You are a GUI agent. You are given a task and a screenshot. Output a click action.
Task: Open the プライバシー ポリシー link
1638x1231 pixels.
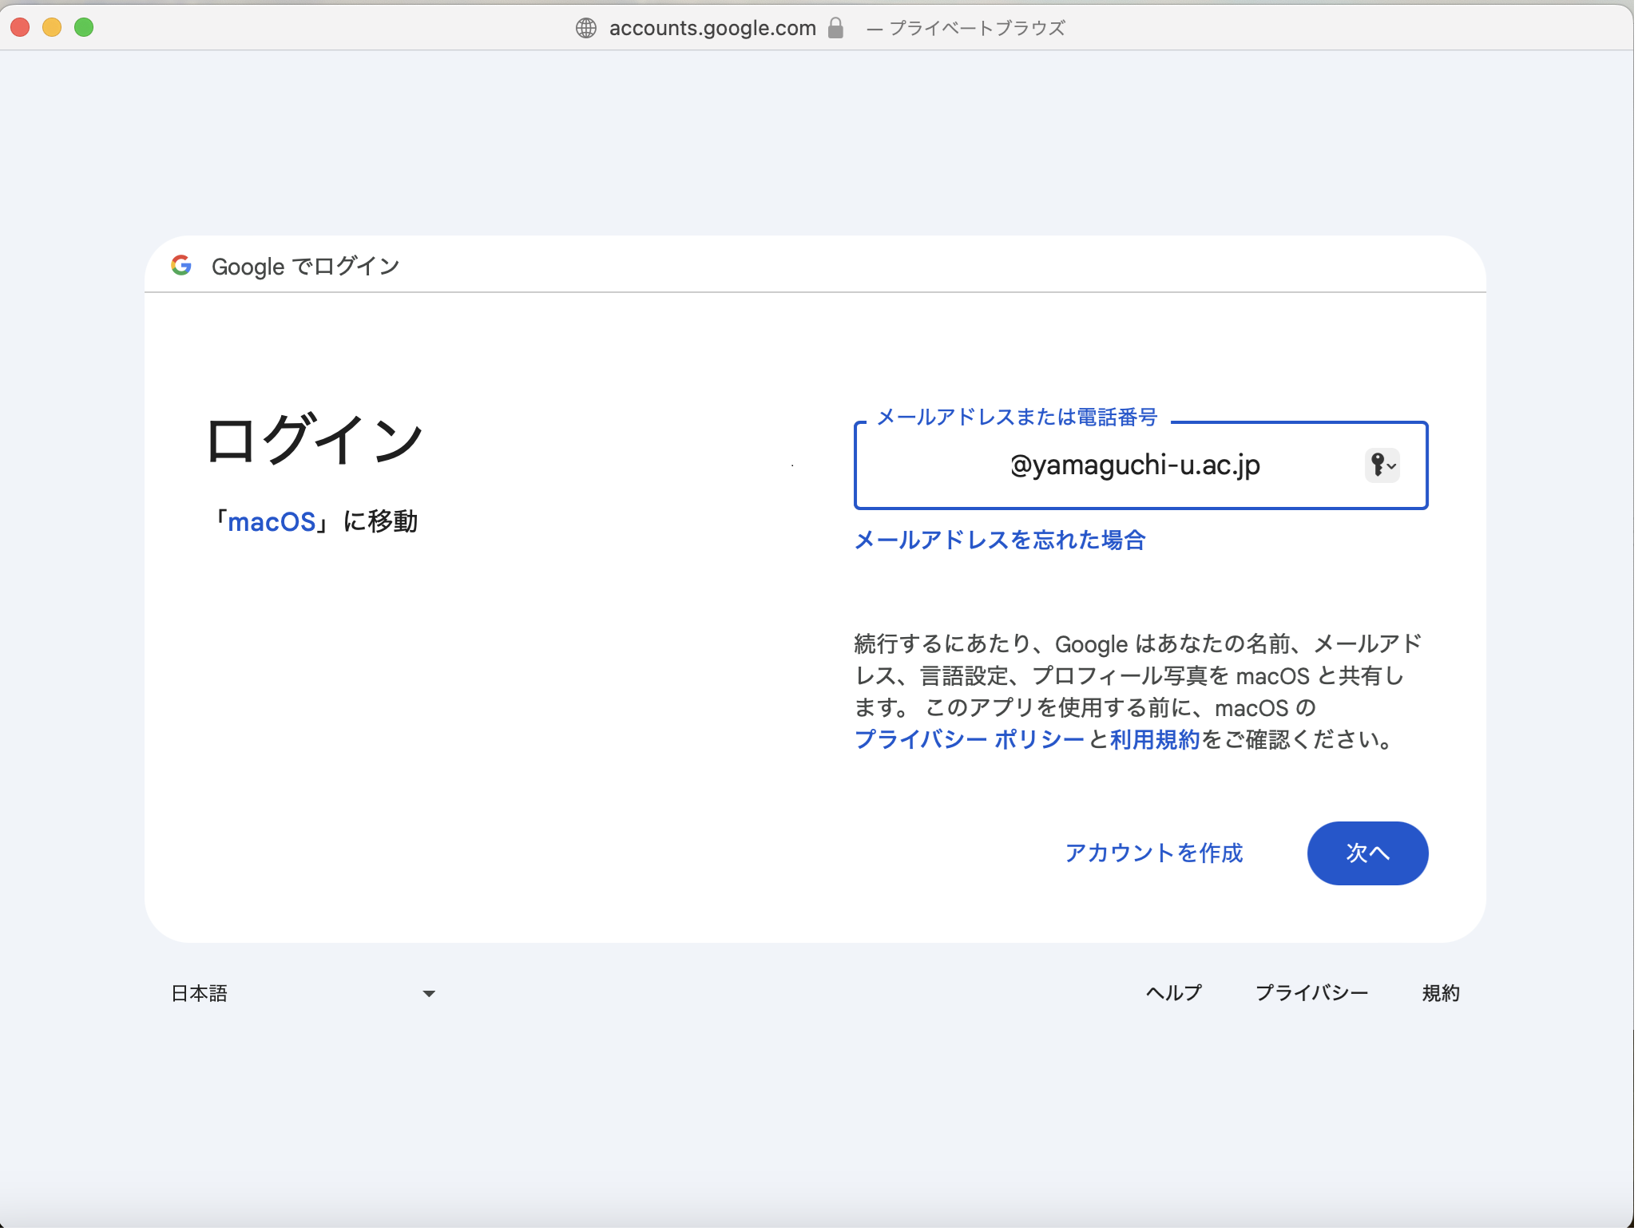tap(971, 741)
